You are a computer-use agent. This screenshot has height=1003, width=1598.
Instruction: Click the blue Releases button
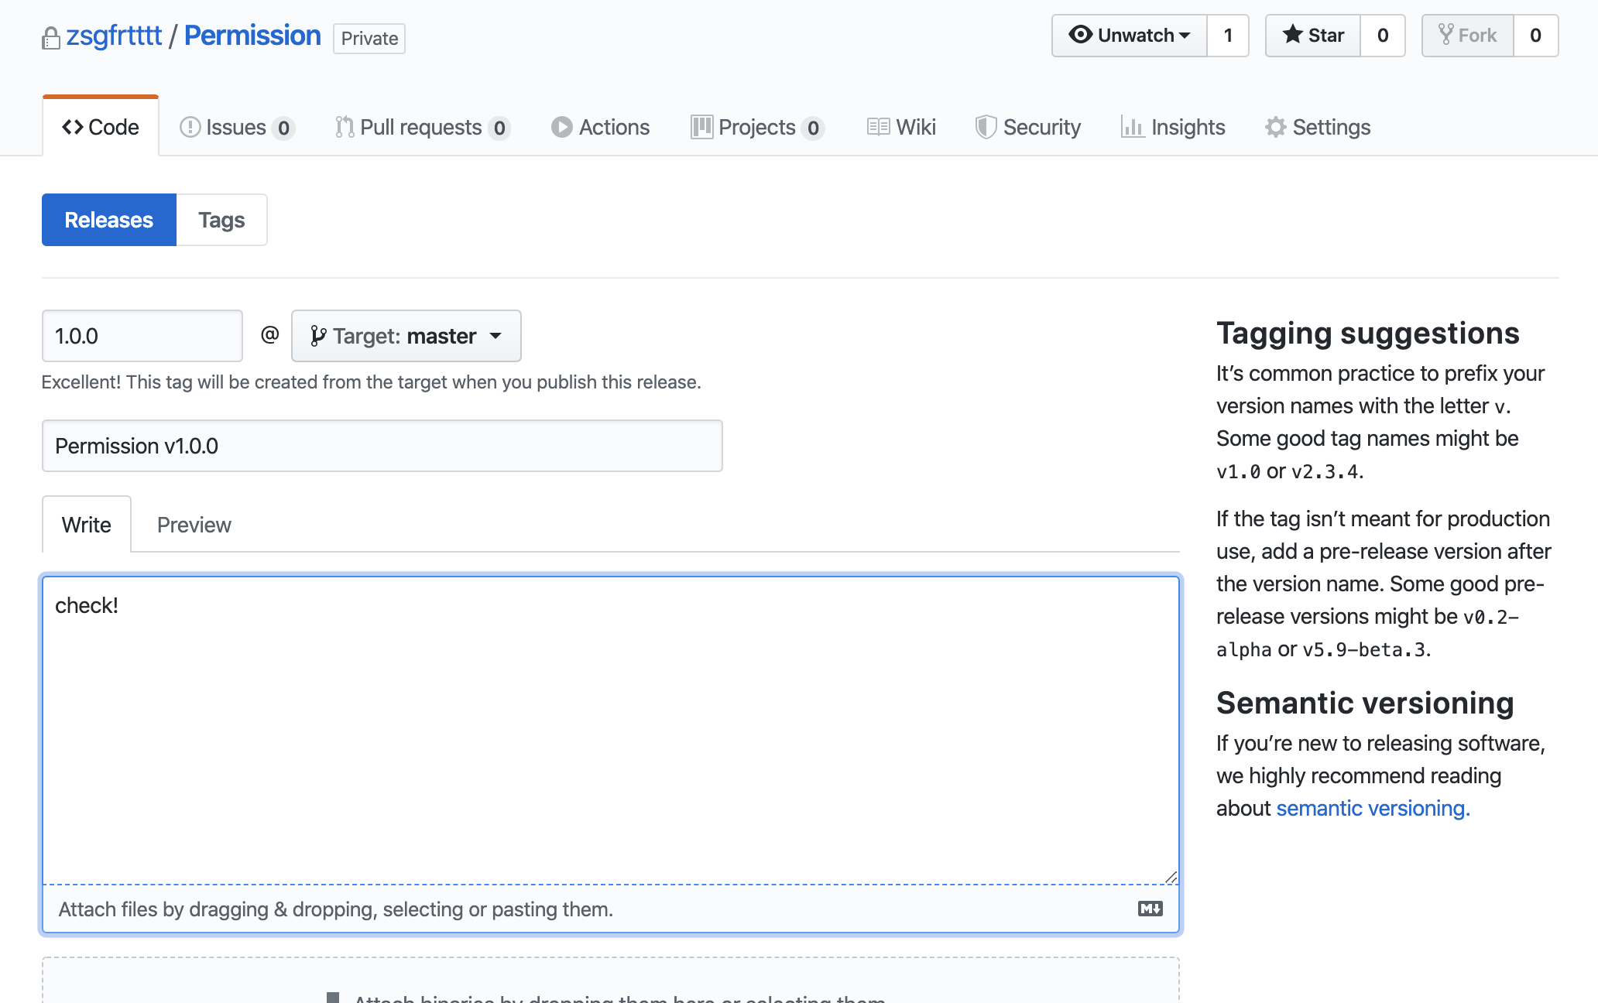[x=109, y=220]
